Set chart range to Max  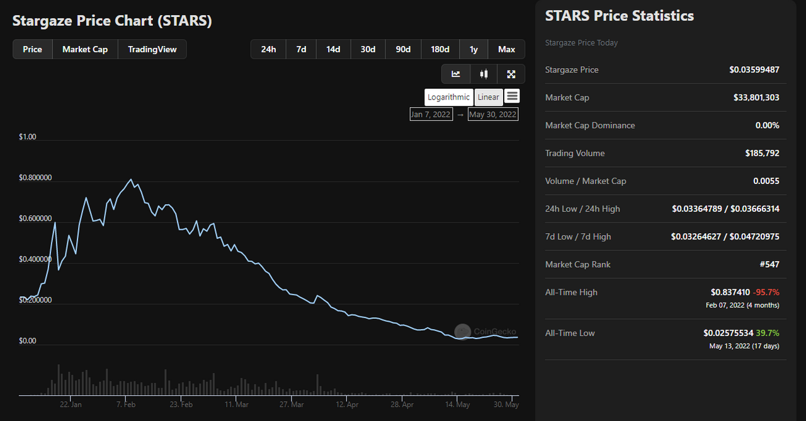tap(506, 49)
